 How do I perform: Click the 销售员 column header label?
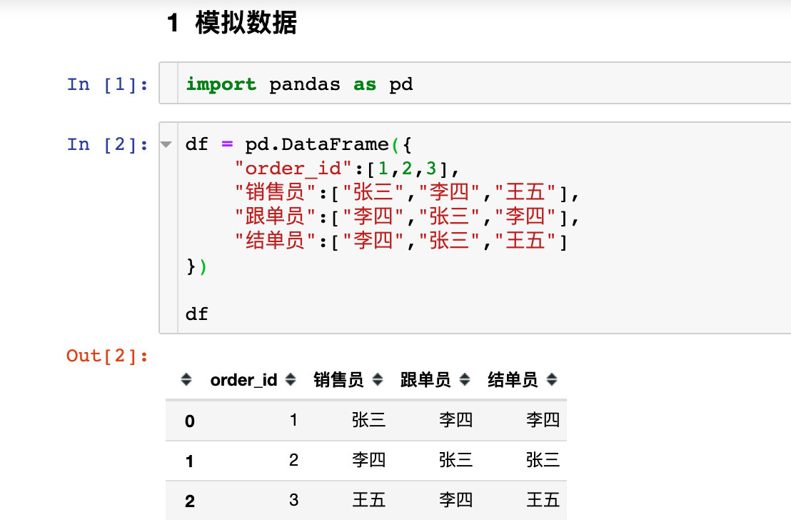[338, 380]
